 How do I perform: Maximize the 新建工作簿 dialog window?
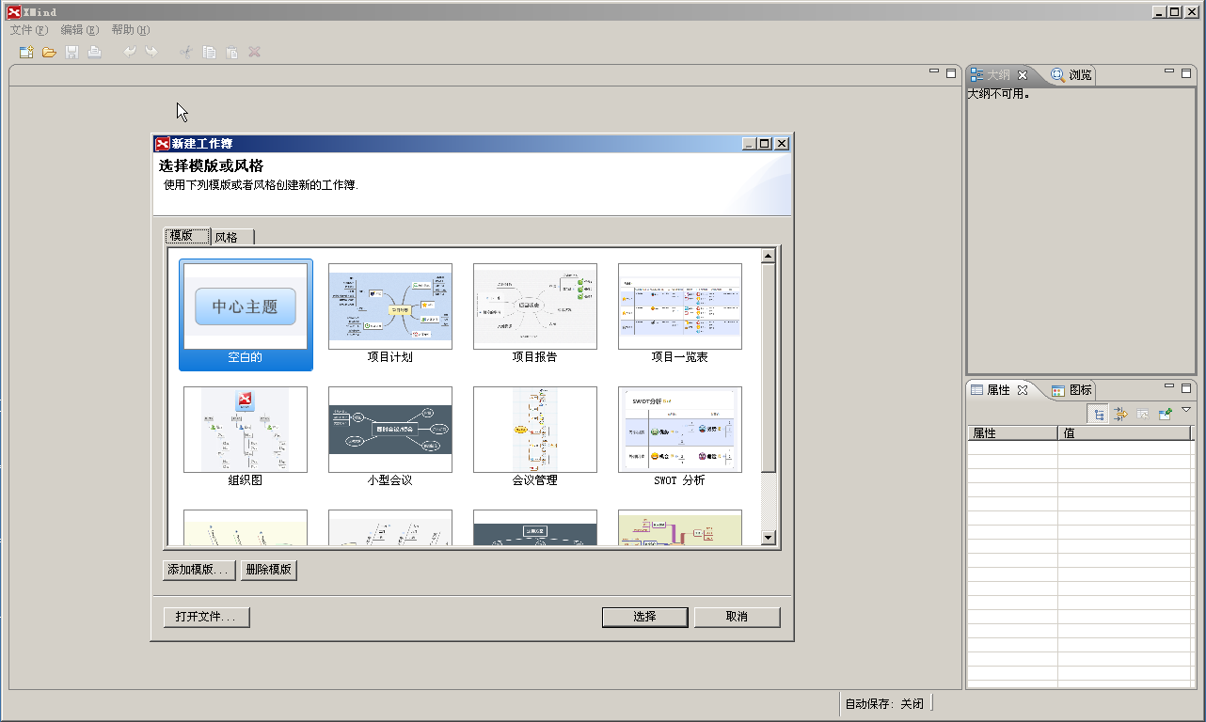point(765,144)
